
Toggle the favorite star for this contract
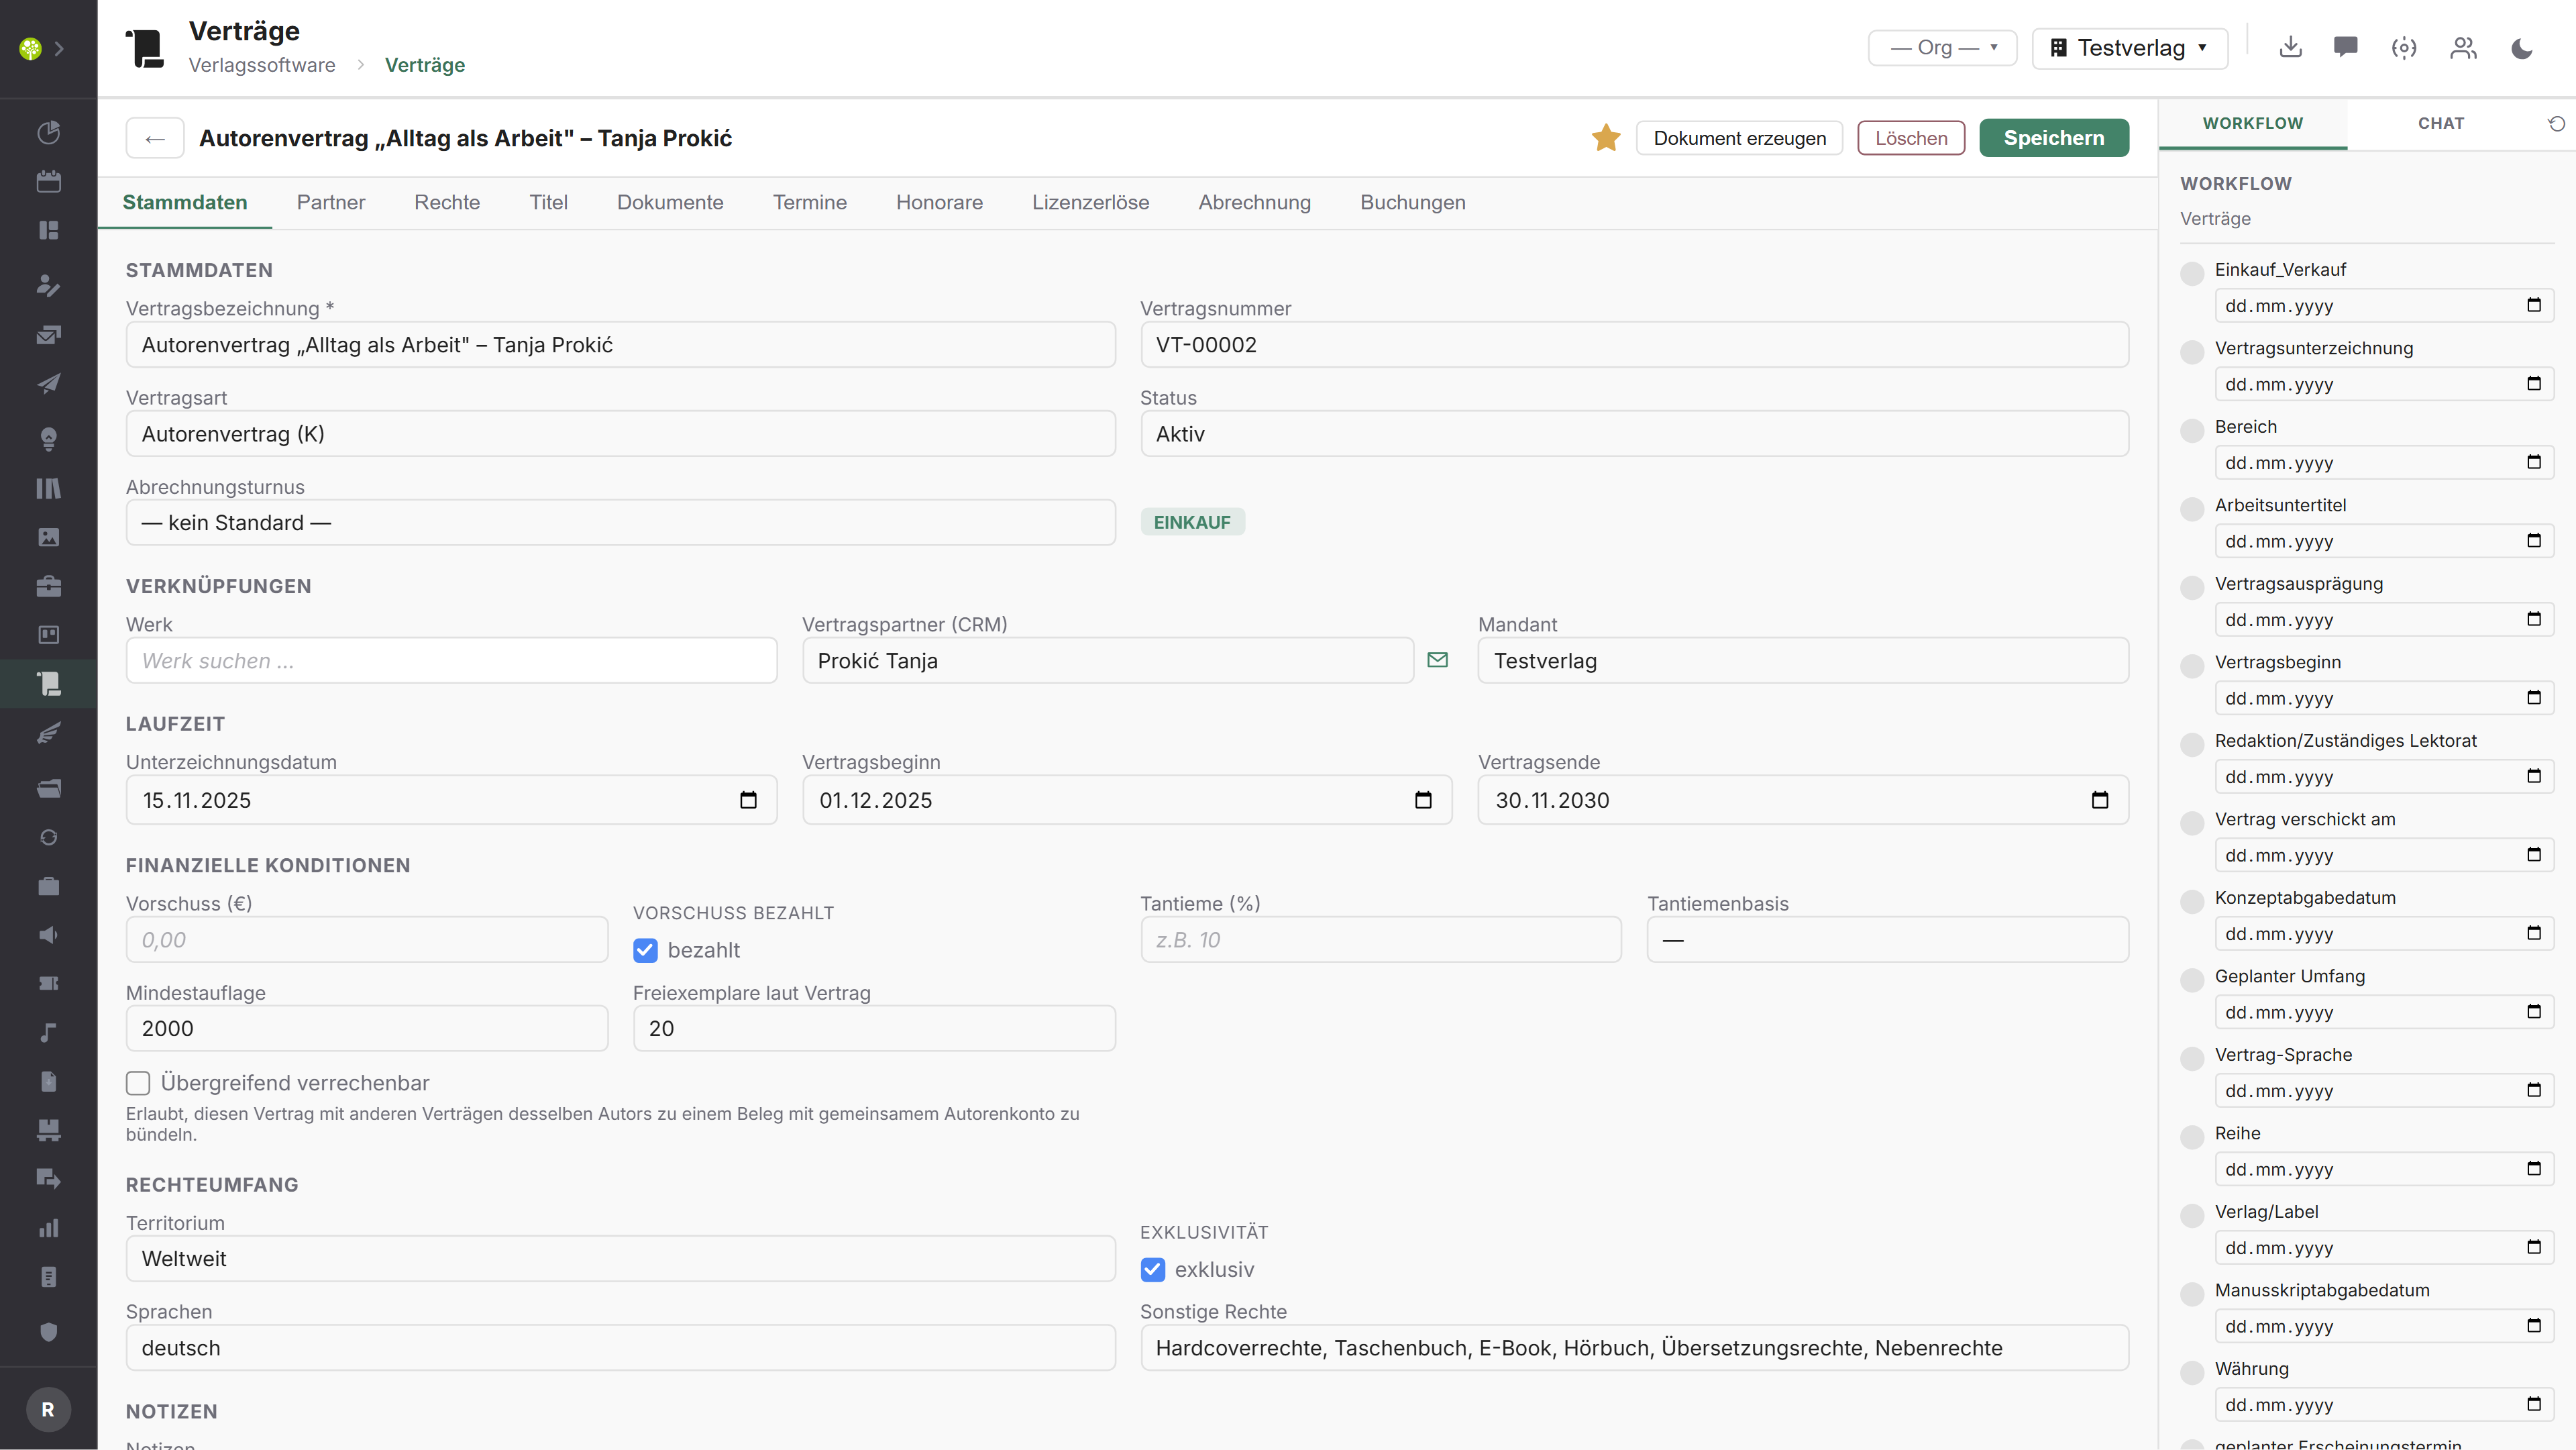[1606, 138]
